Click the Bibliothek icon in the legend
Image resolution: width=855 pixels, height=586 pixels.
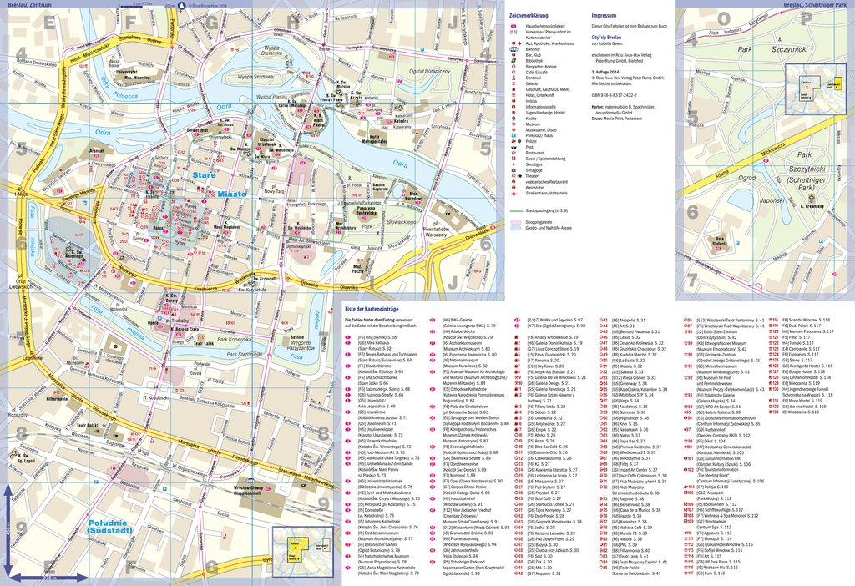tap(514, 61)
